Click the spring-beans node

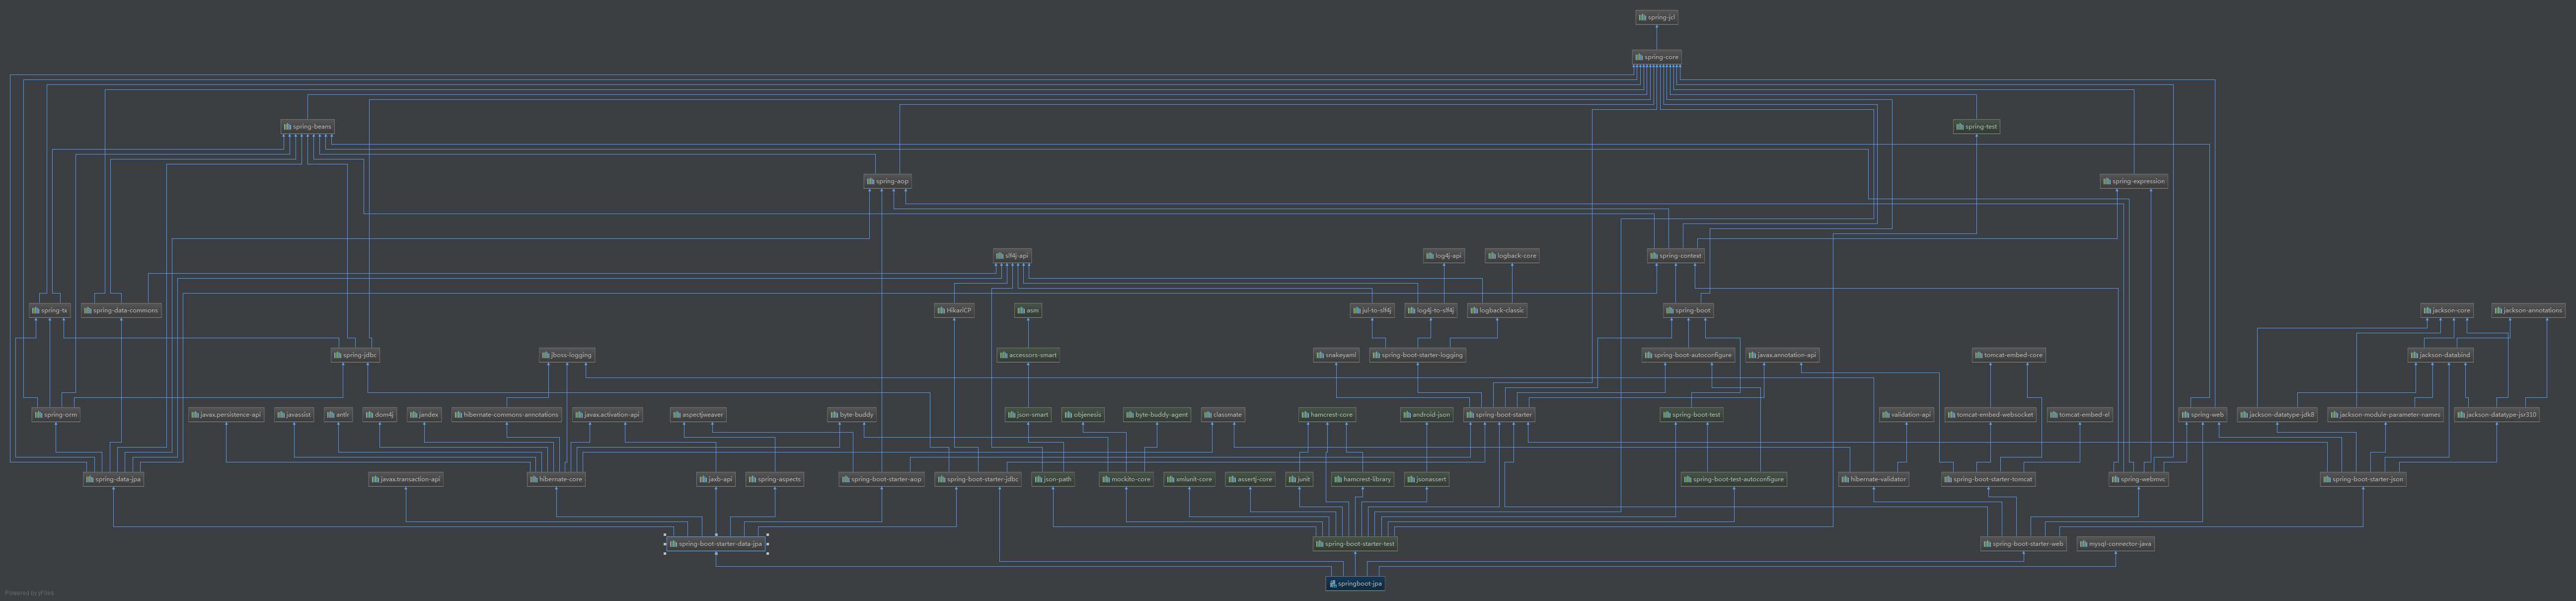coord(307,127)
